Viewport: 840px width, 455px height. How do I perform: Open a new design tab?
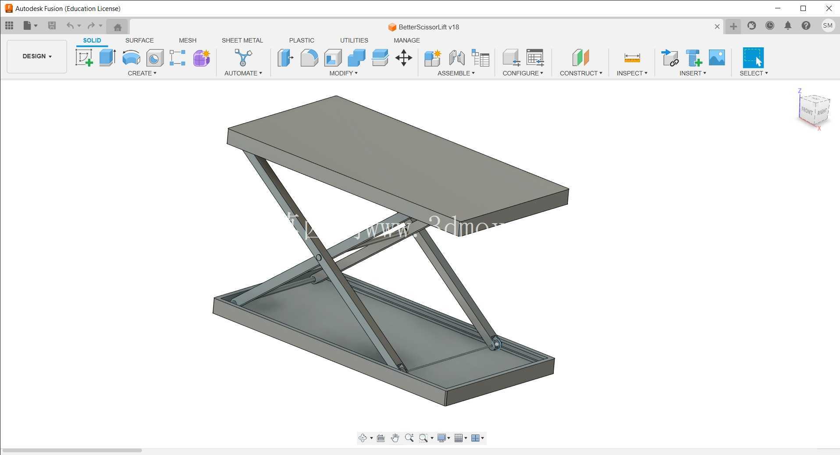tap(733, 26)
